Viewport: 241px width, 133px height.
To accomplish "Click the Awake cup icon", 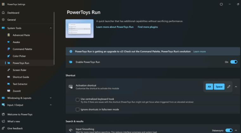I will coord(9,42).
